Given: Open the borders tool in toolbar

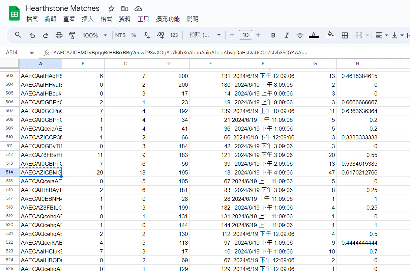Looking at the screenshot, I should coord(345,35).
